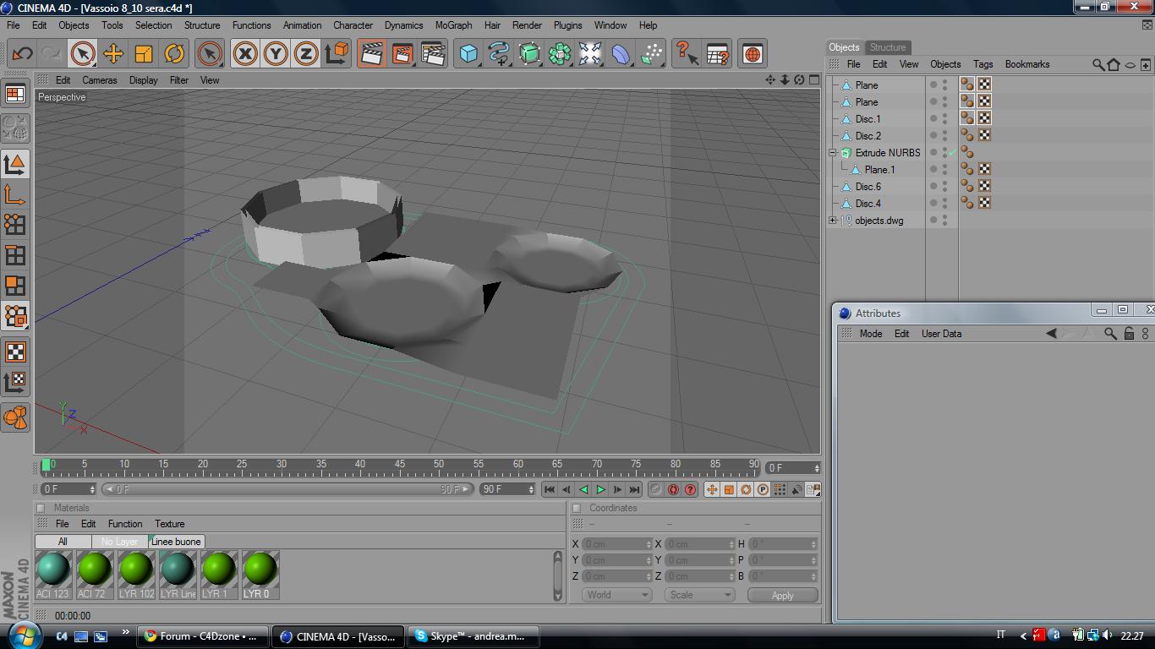Expand the objects.dwg tree node
Screen dimensions: 1155x649
click(x=833, y=221)
